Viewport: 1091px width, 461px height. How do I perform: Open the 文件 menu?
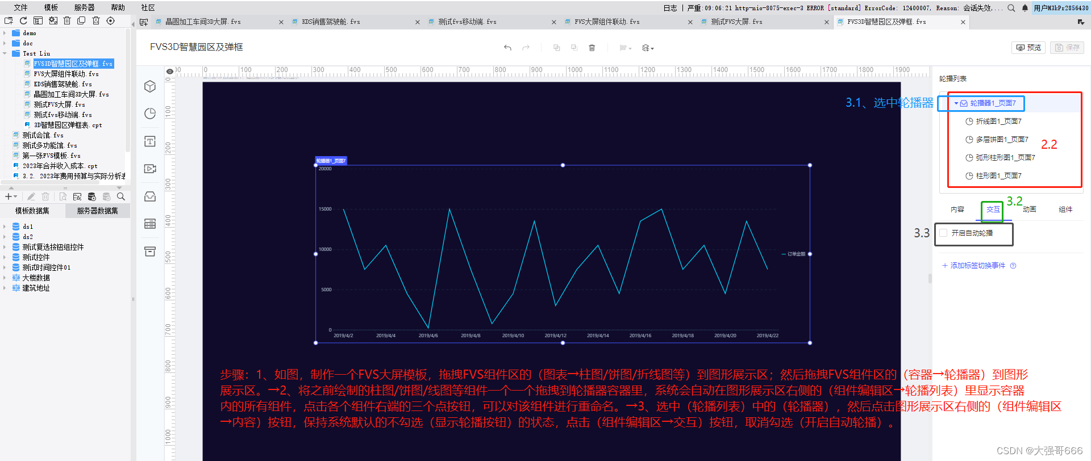pyautogui.click(x=20, y=7)
